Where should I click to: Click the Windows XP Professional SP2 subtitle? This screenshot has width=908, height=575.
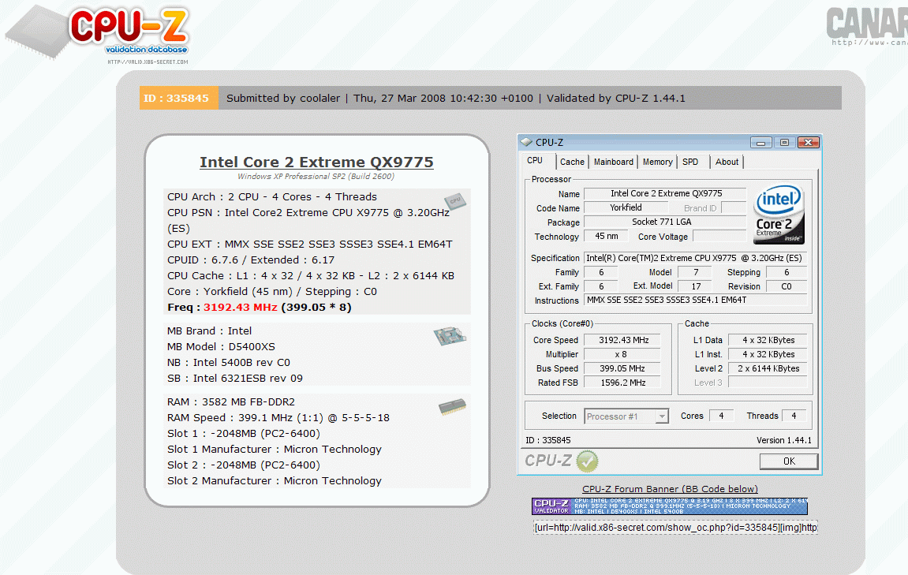point(316,177)
